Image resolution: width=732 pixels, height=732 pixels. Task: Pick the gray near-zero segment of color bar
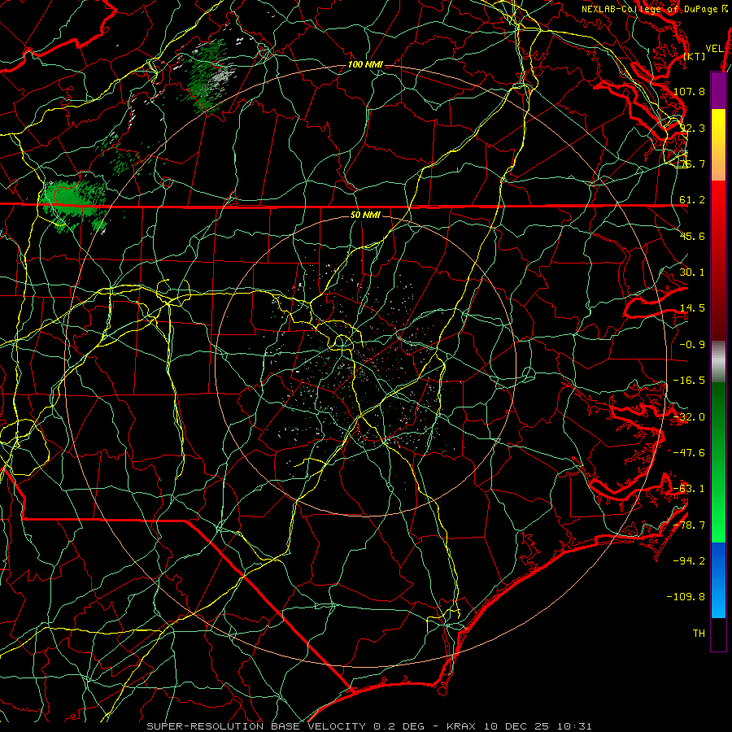(x=718, y=361)
